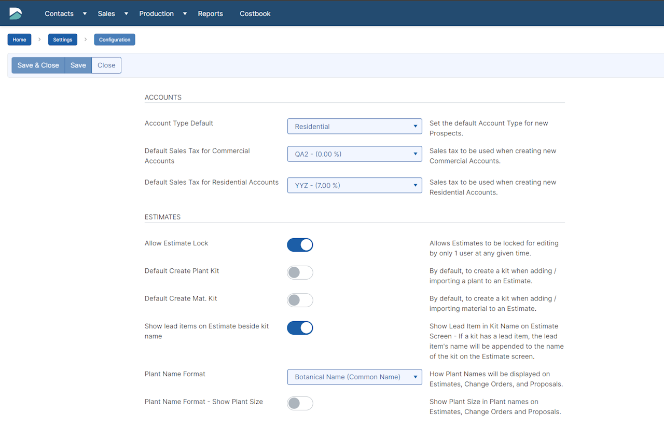The image size is (664, 426).
Task: Toggle Show lead items beside kit name
Action: tap(300, 328)
